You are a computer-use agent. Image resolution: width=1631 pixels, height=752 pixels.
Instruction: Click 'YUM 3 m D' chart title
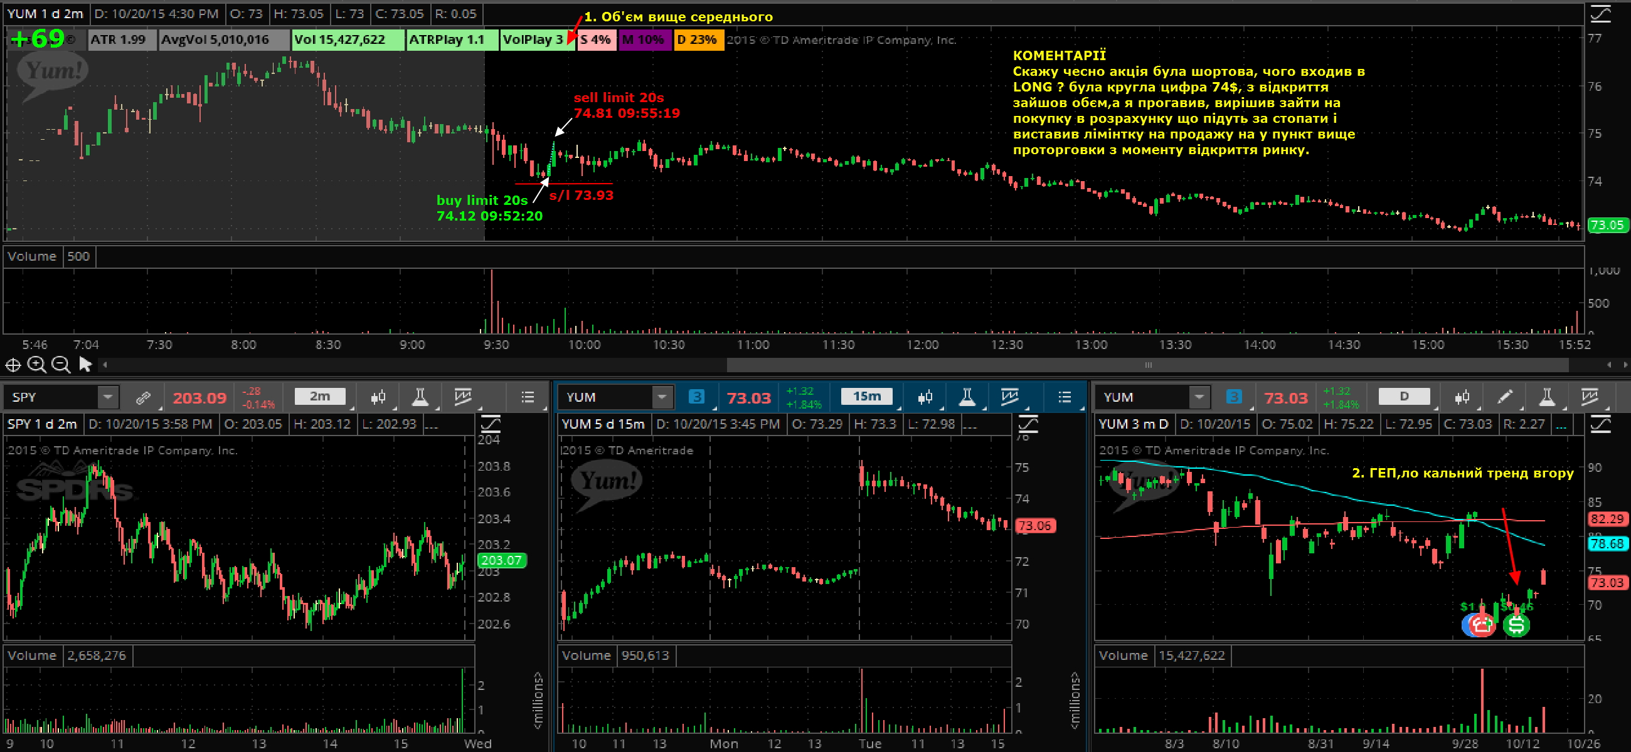pyautogui.click(x=1134, y=424)
